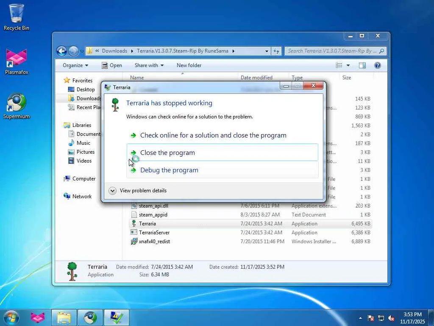
Task: Open the Plasmafox desktop shortcut
Action: point(17,62)
